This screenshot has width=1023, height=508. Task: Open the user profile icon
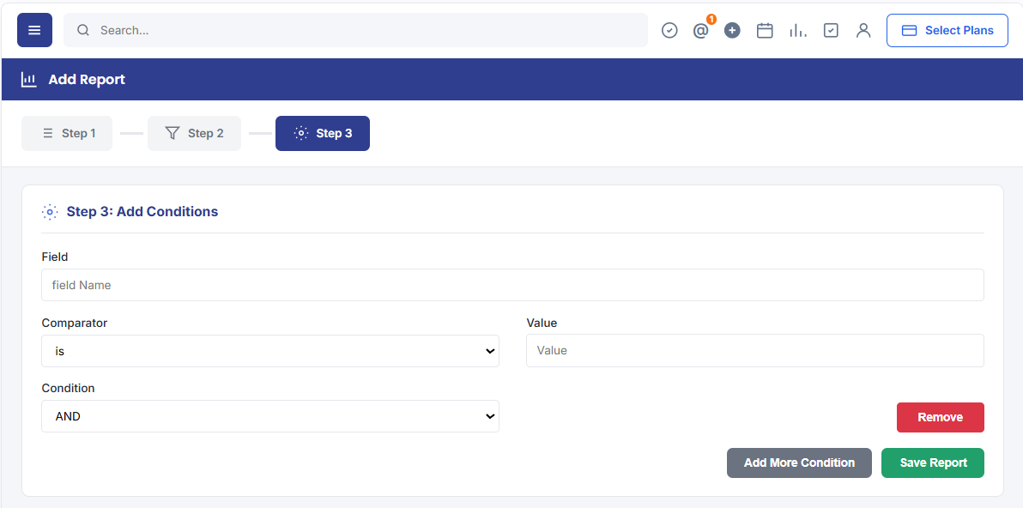pyautogui.click(x=863, y=30)
